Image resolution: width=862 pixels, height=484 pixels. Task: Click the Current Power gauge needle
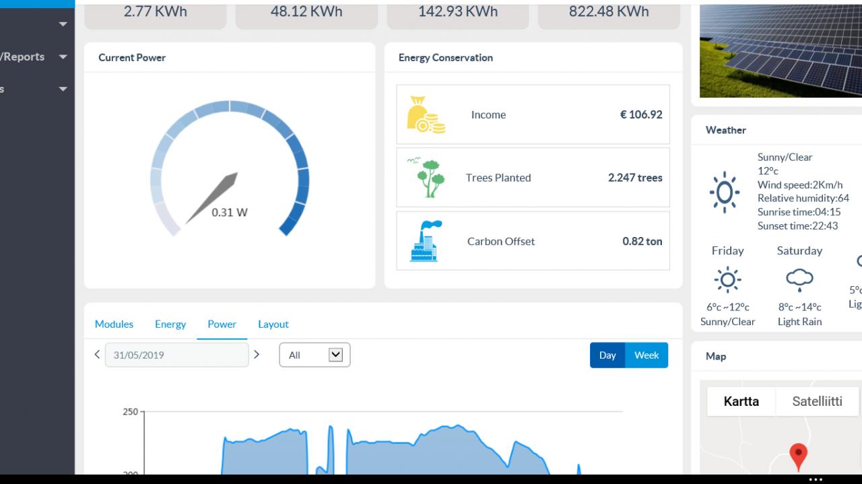pyautogui.click(x=213, y=197)
